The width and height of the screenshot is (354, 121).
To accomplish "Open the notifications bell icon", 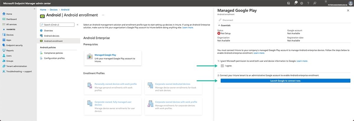I will [x=295, y=3].
